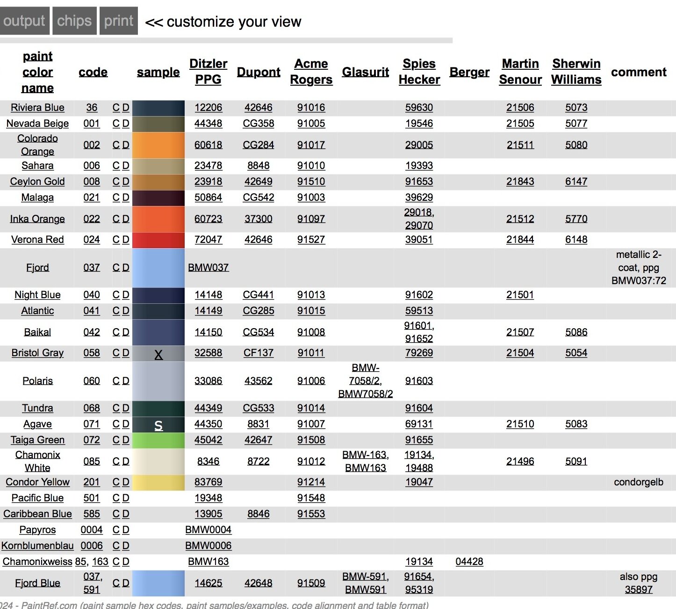Click the Sherwin Williams column header
The image size is (676, 609).
pyautogui.click(x=576, y=72)
